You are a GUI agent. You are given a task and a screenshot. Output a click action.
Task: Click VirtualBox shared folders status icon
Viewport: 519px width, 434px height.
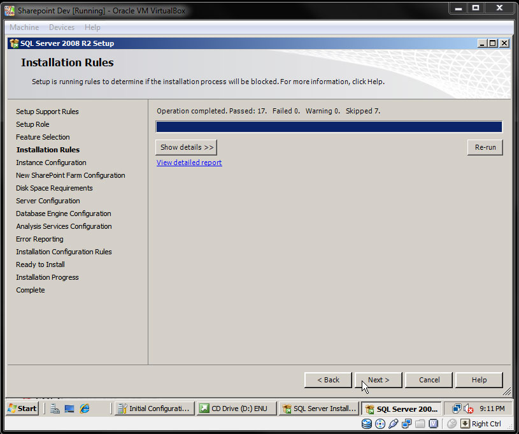420,424
